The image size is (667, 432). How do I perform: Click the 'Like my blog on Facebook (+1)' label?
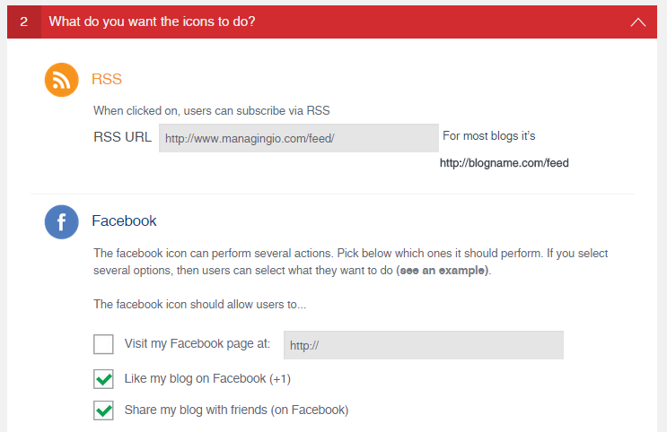(207, 378)
